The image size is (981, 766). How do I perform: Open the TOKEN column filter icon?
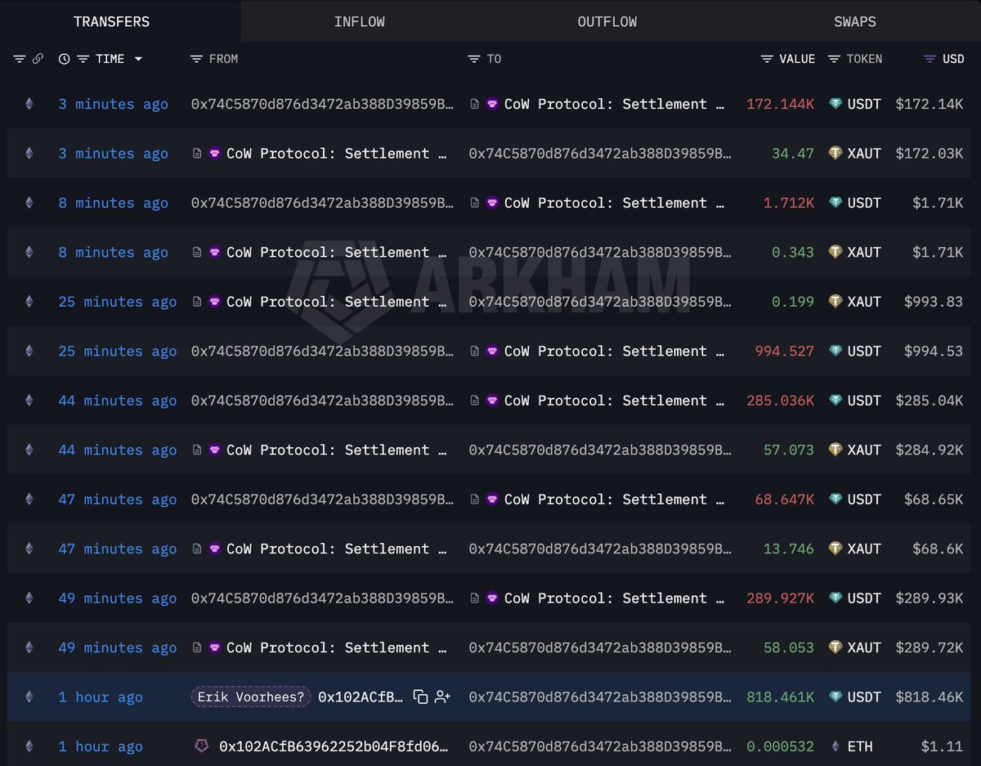pyautogui.click(x=834, y=59)
